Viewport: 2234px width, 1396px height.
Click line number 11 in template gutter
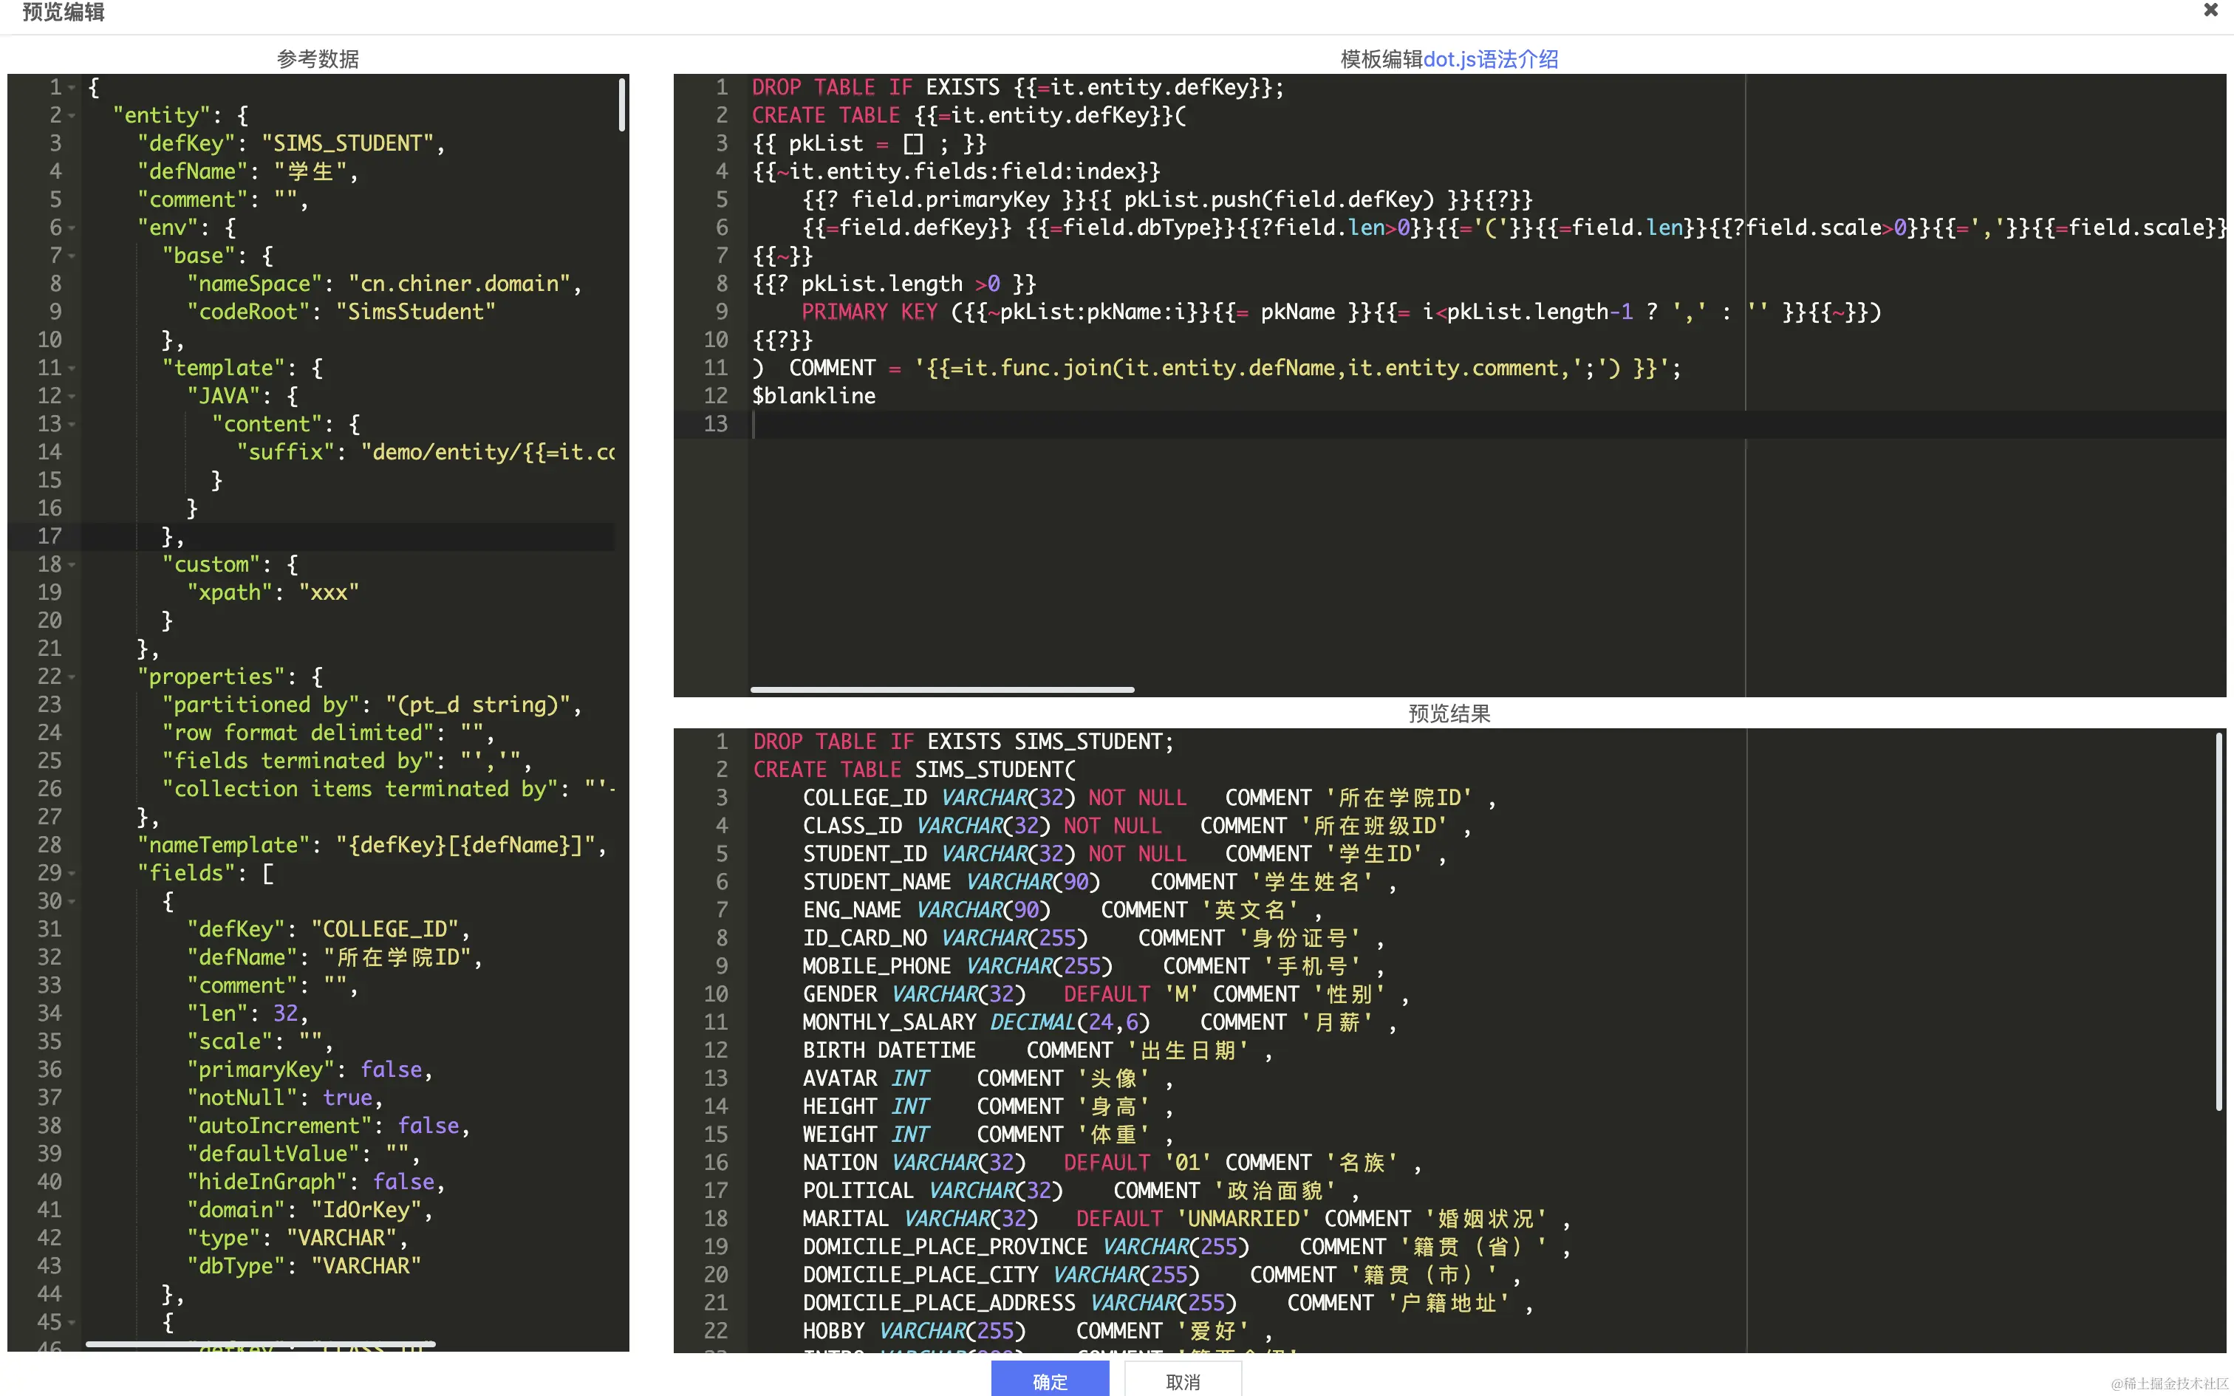point(715,369)
